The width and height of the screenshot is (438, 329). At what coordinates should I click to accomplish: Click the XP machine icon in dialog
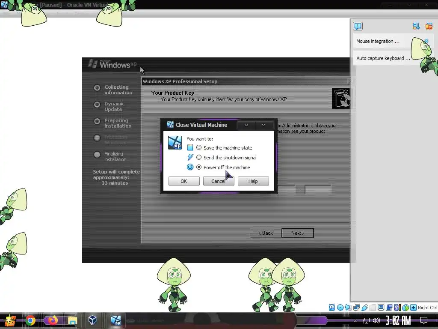coord(175,143)
